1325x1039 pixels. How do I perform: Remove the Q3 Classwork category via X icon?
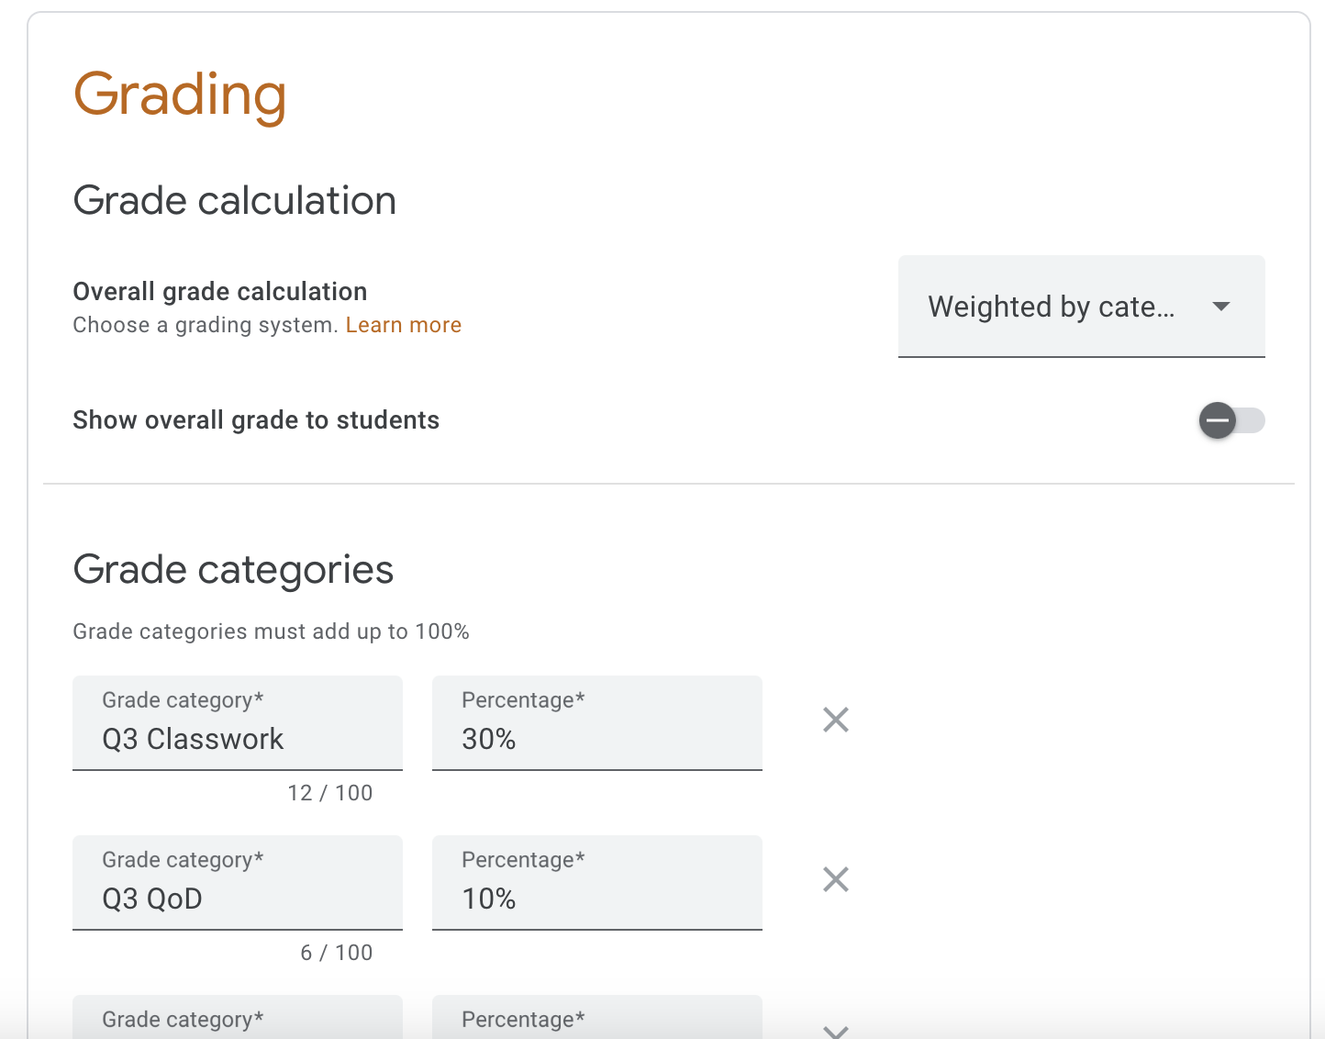click(835, 720)
